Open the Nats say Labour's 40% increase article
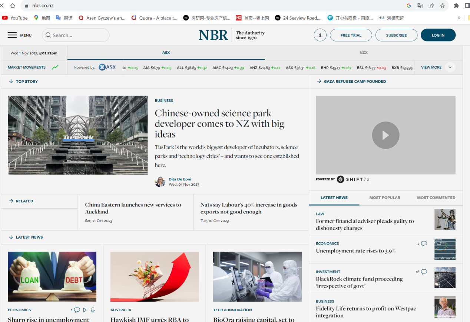This screenshot has height=322, width=470. 249,208
